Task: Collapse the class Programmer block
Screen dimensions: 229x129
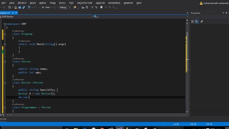Action: pos(5,107)
